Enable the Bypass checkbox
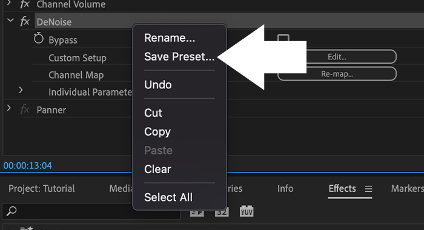Image resolution: width=424 pixels, height=230 pixels. click(x=283, y=38)
